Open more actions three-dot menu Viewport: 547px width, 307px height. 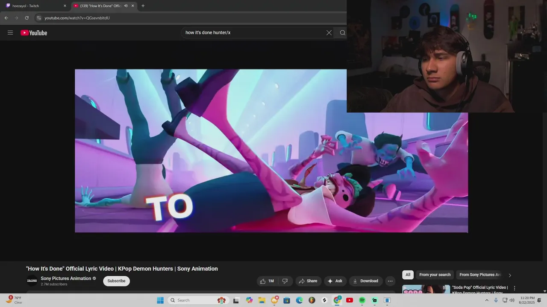[x=390, y=281]
